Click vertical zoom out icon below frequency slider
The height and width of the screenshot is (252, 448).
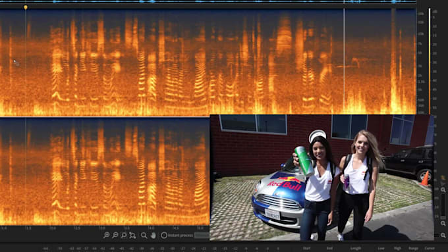coord(443,223)
